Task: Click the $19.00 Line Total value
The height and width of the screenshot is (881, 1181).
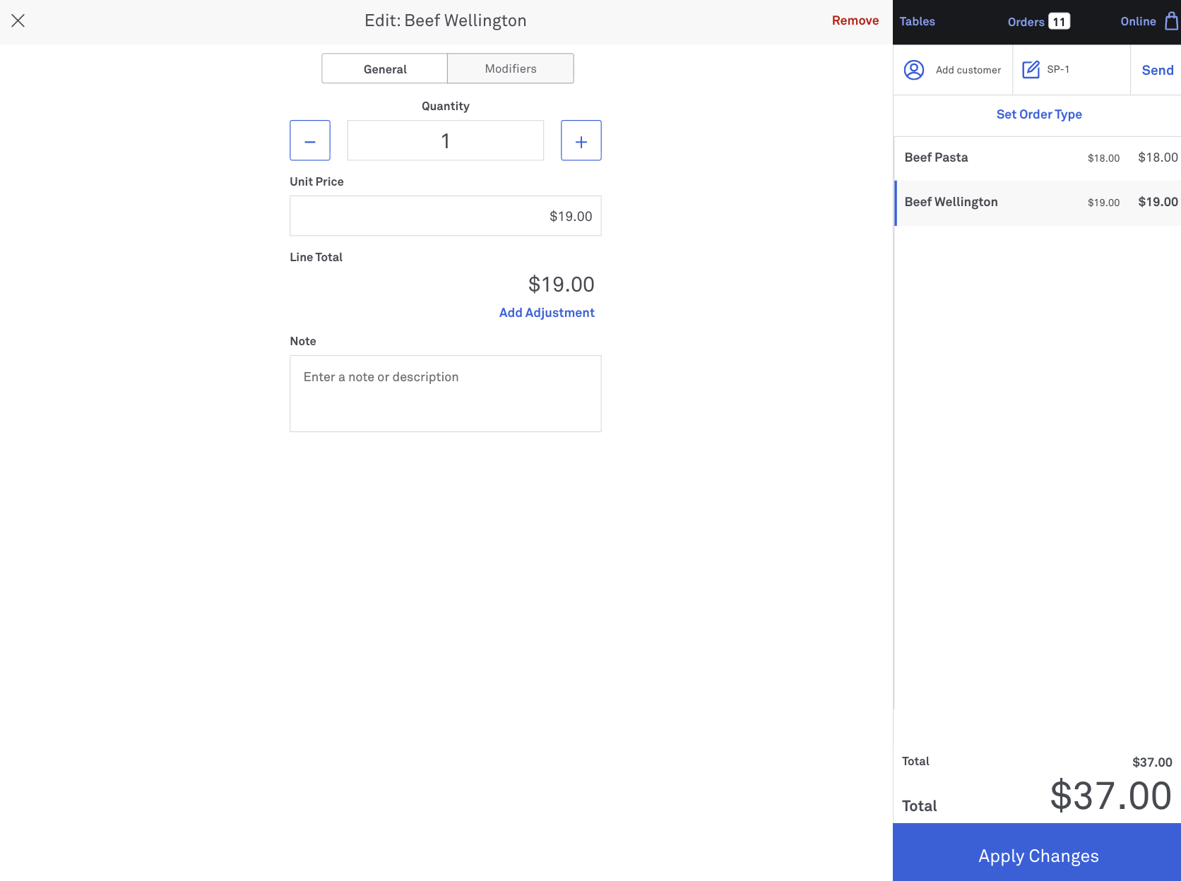Action: [562, 284]
